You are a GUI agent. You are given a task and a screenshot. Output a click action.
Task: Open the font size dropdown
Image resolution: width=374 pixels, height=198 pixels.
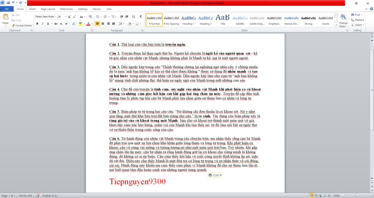pos(65,17)
